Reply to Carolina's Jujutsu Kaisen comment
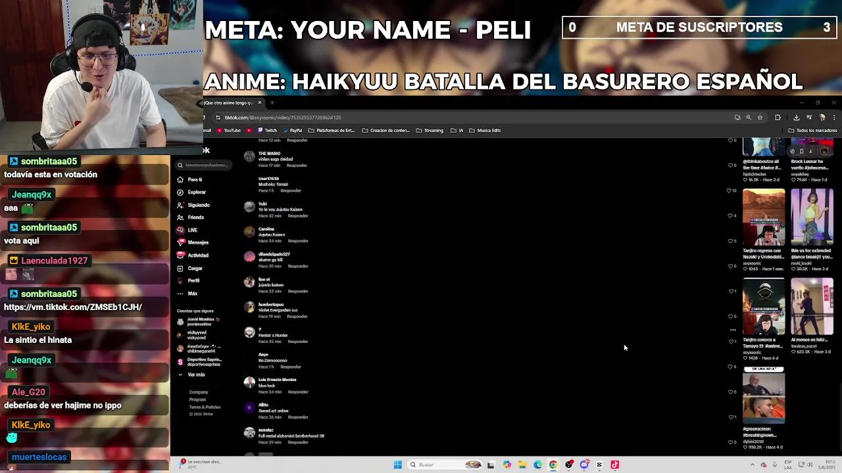Viewport: 842px width, 473px height. click(298, 241)
